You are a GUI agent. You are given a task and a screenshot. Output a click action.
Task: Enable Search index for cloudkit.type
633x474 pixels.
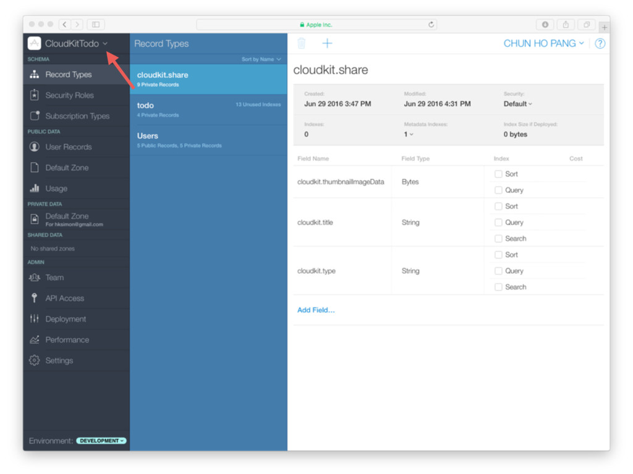click(499, 286)
